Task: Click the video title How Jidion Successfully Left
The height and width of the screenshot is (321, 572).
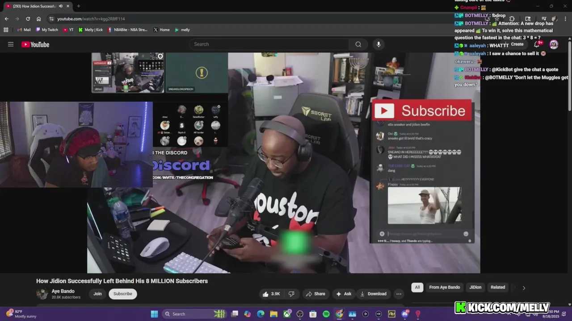Action: point(122,281)
